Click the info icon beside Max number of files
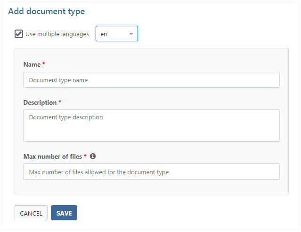The width and height of the screenshot is (301, 232). pyautogui.click(x=93, y=156)
